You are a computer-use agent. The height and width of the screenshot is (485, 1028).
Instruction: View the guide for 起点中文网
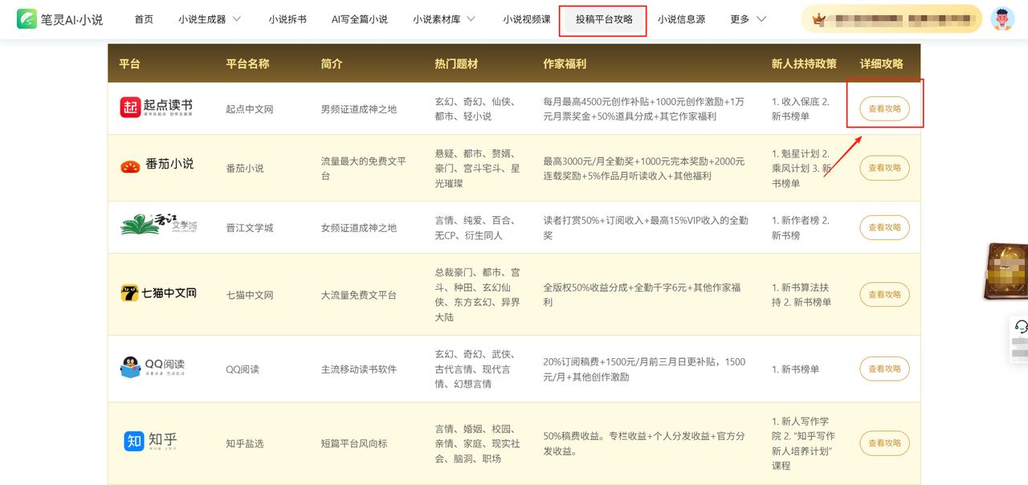(x=884, y=108)
